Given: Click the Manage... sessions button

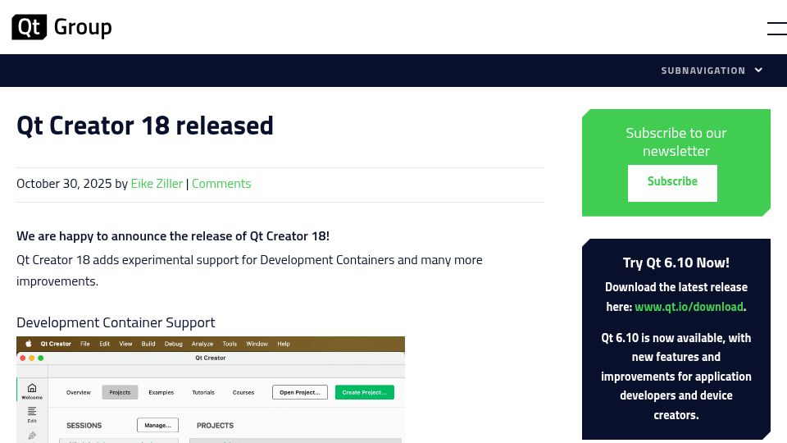Looking at the screenshot, I should (x=157, y=425).
